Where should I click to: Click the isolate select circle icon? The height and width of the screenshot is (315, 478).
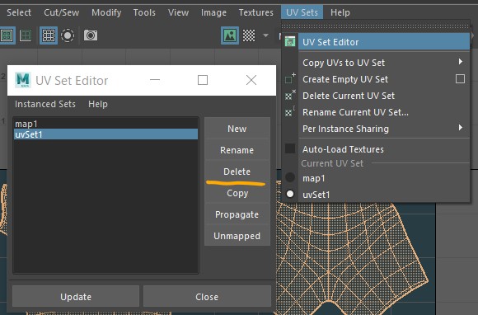[x=68, y=35]
